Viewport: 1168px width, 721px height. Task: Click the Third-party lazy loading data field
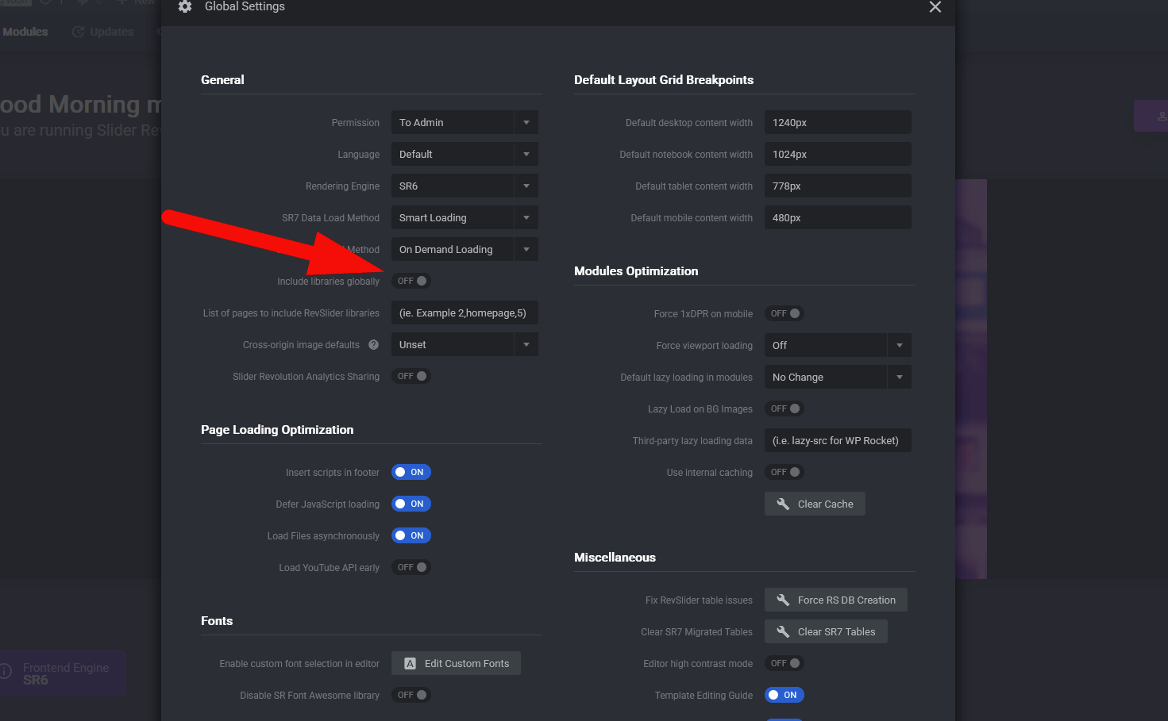(x=838, y=441)
